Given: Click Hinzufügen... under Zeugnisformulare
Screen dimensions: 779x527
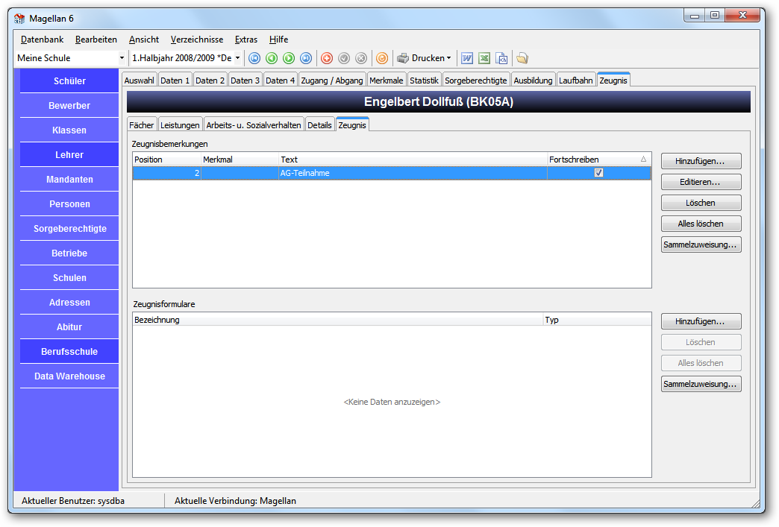Looking at the screenshot, I should [701, 321].
